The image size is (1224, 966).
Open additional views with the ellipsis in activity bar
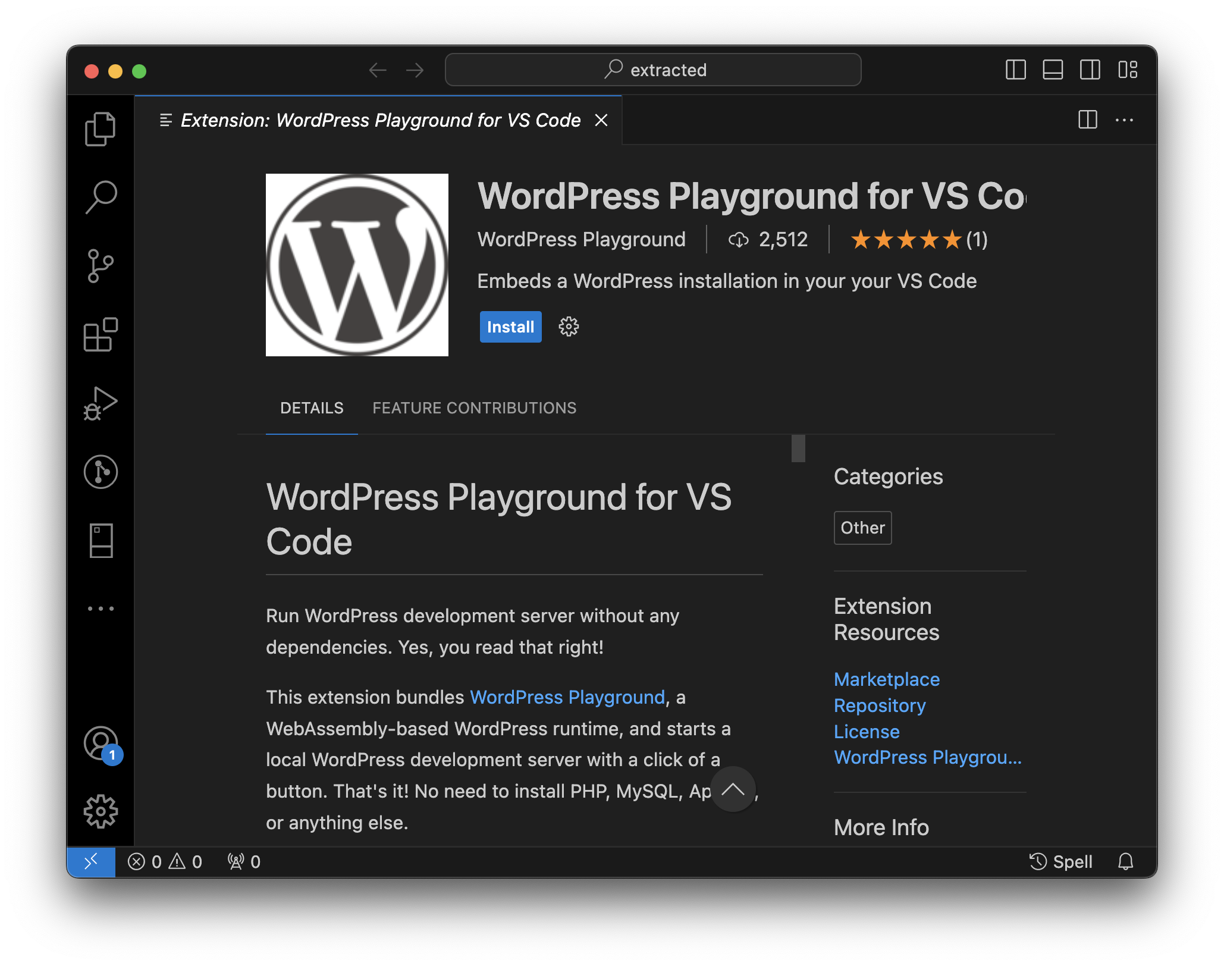101,607
